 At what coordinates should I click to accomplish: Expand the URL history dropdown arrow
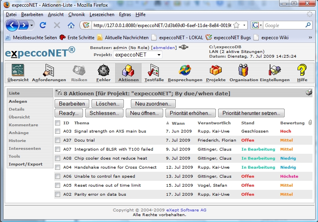tap(244, 25)
